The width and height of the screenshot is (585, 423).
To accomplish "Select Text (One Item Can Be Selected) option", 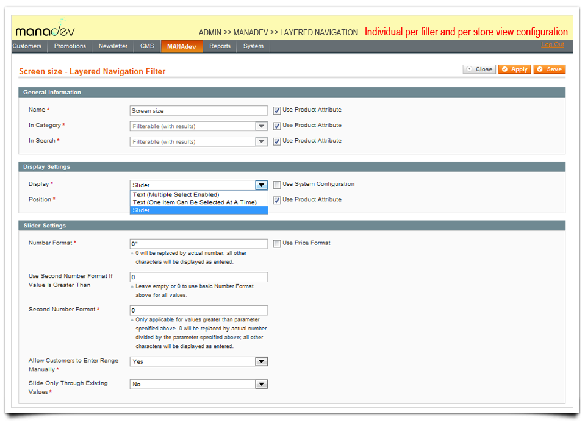I will [x=198, y=202].
